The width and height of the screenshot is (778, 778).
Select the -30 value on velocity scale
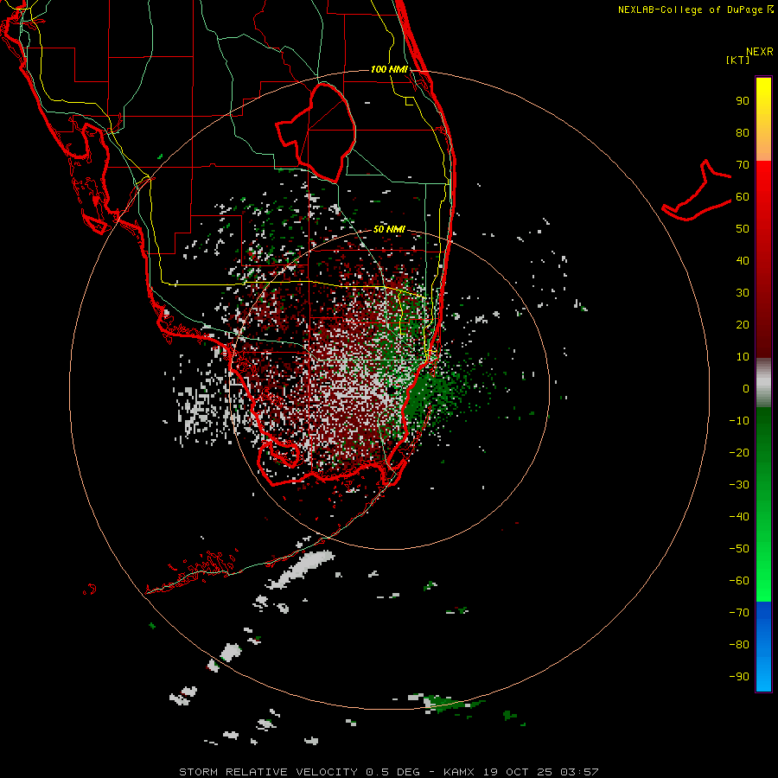739,485
